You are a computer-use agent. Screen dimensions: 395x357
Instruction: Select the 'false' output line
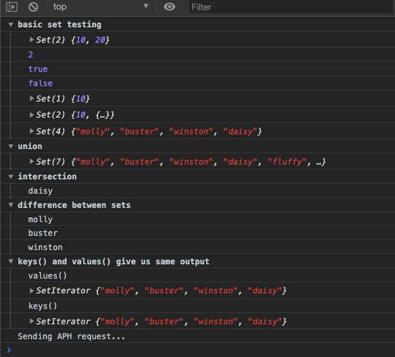(40, 83)
